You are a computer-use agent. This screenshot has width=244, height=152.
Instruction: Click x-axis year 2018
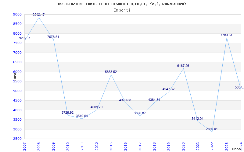pyautogui.click(x=154, y=147)
